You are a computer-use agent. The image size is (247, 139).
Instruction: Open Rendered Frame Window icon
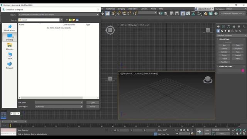click(211, 14)
